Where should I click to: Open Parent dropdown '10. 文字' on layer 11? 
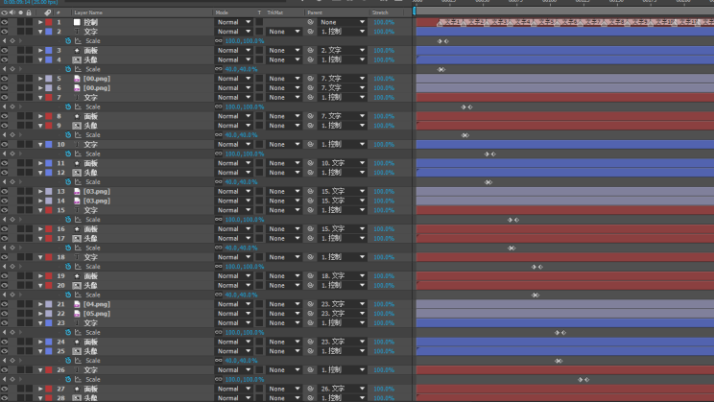342,163
